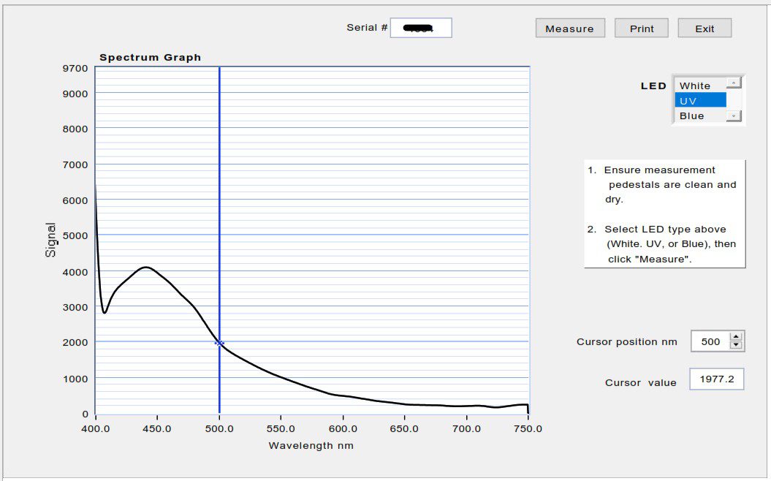This screenshot has height=481, width=771.
Task: Click the Cursor value readout showing 1977.2
Action: [x=716, y=379]
